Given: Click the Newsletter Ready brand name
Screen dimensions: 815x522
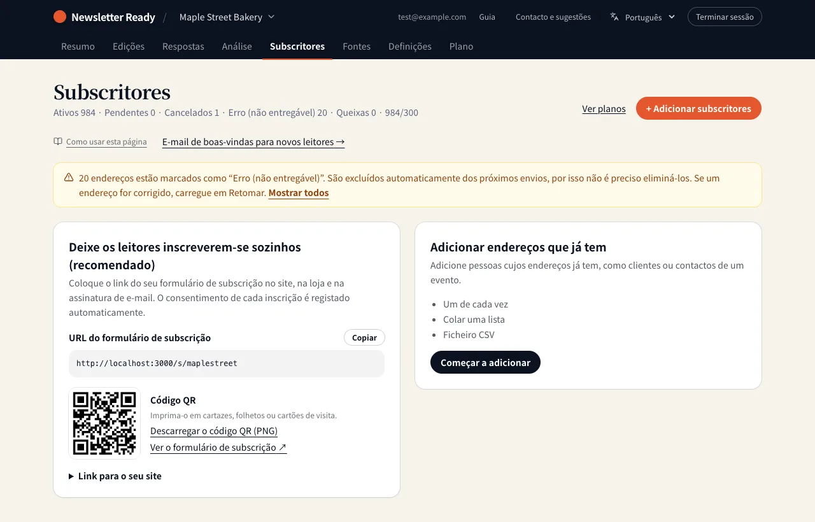Looking at the screenshot, I should point(113,17).
